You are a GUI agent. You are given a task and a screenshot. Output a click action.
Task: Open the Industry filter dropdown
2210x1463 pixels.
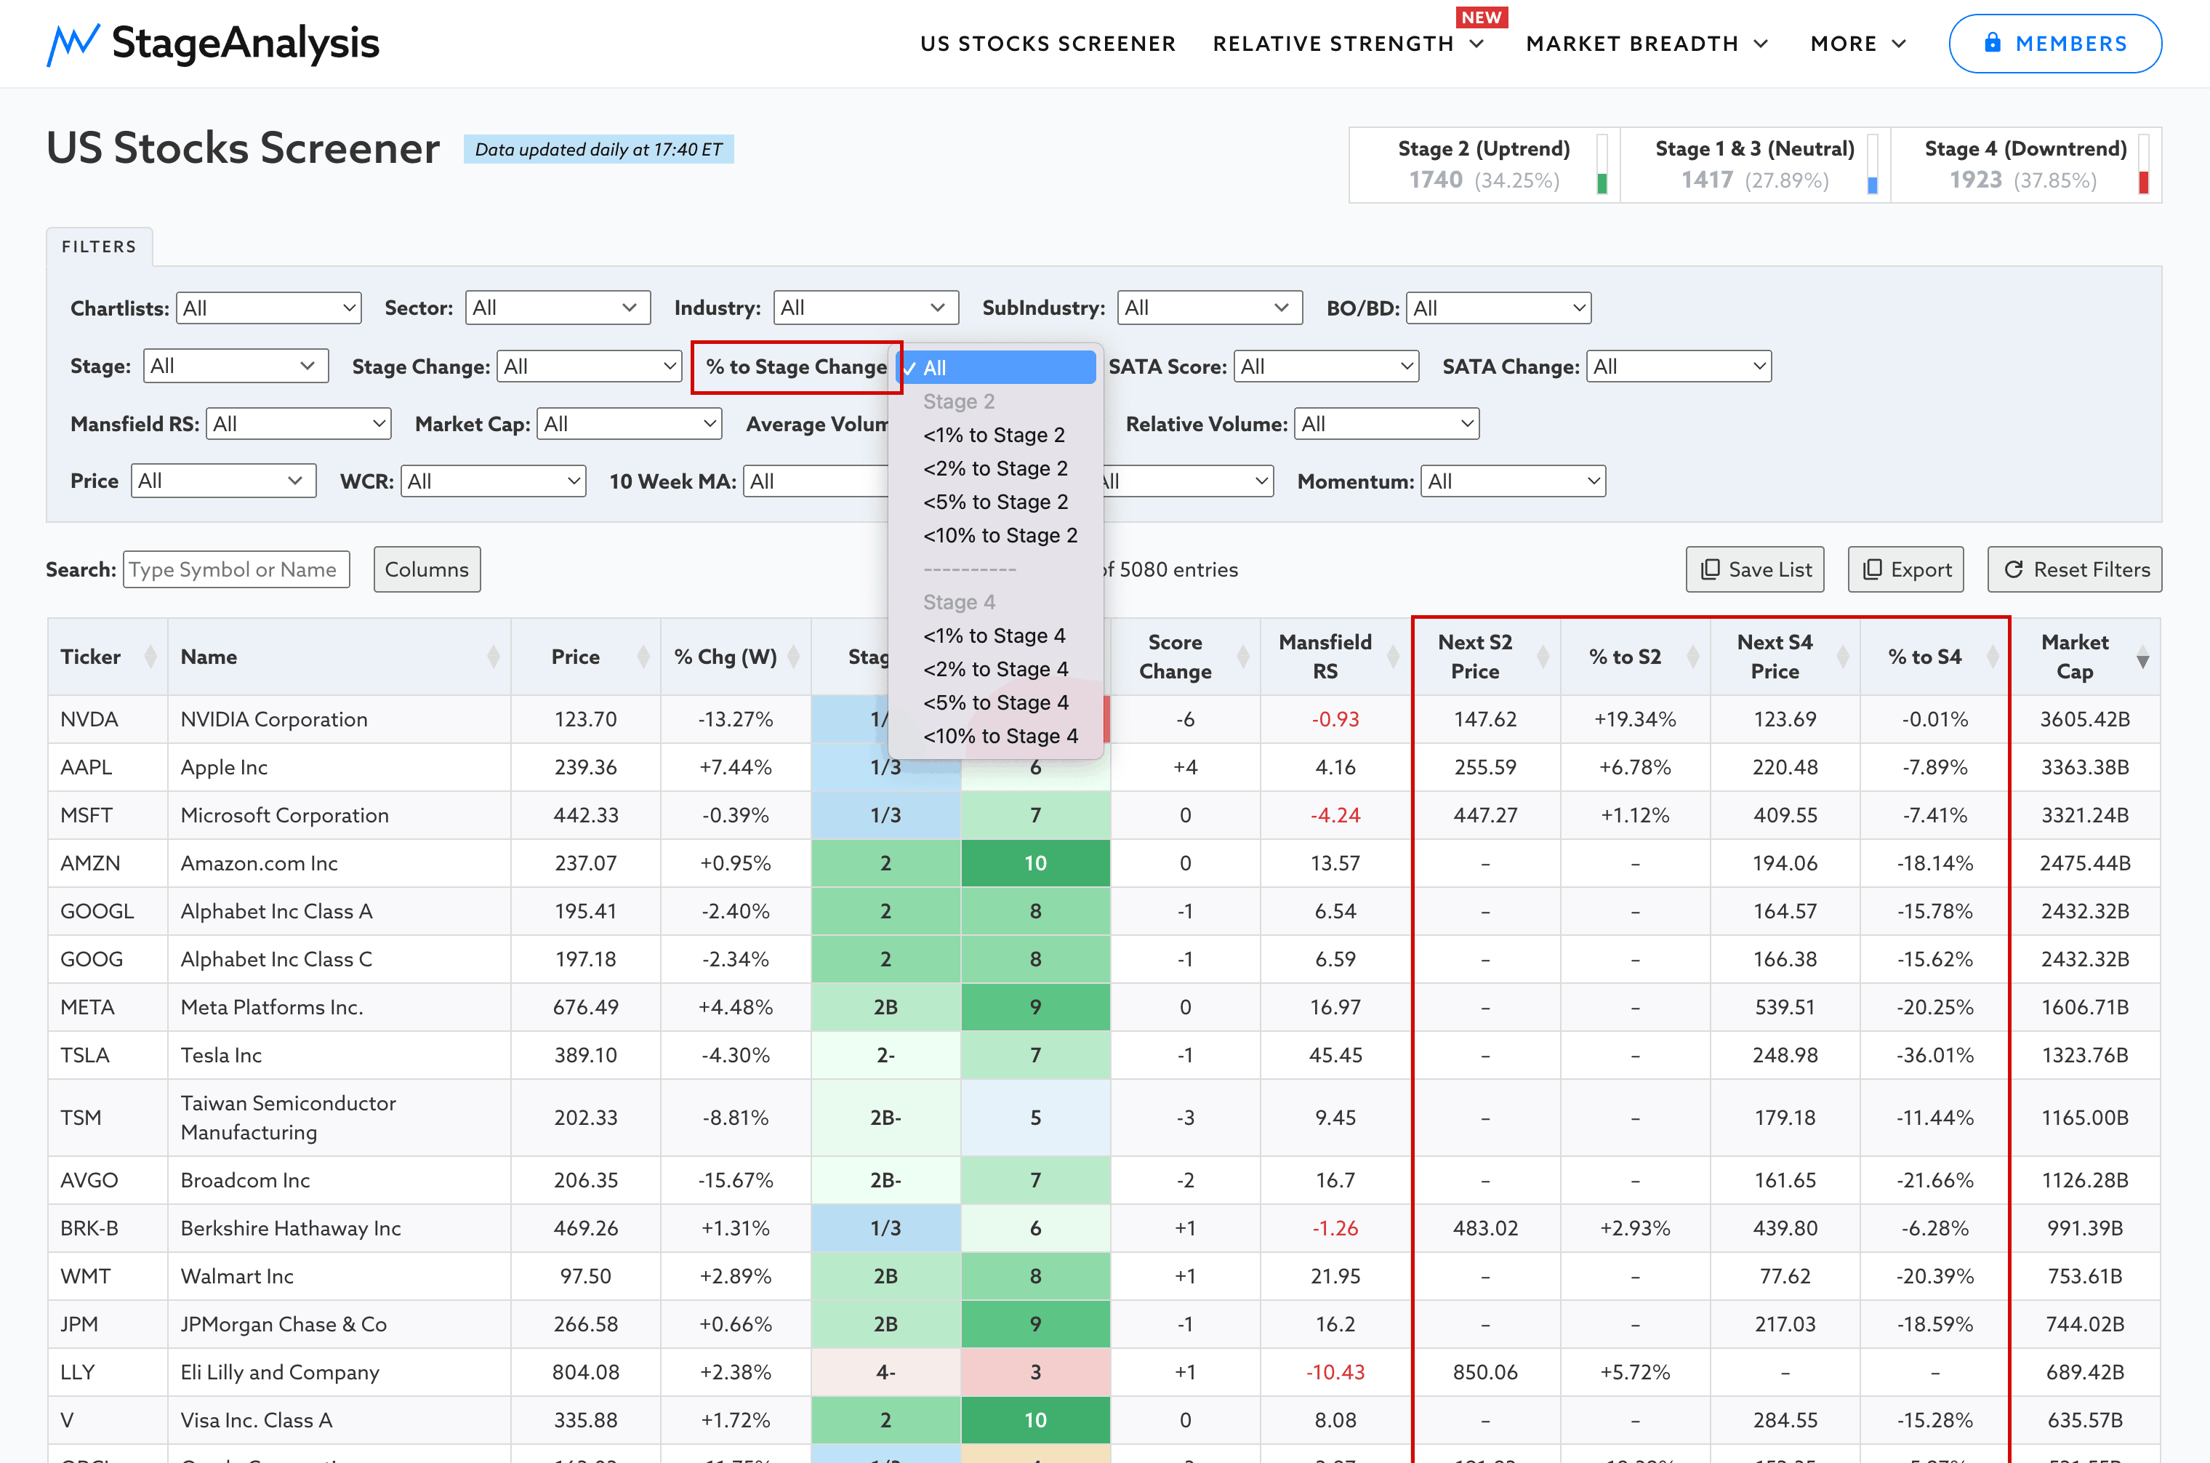(x=866, y=308)
